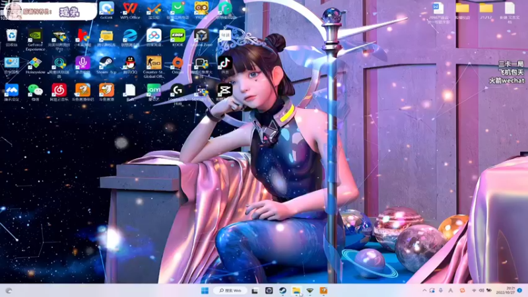The width and height of the screenshot is (528, 297).
Task: Expand the hidden system tray icons
Action: (424, 290)
